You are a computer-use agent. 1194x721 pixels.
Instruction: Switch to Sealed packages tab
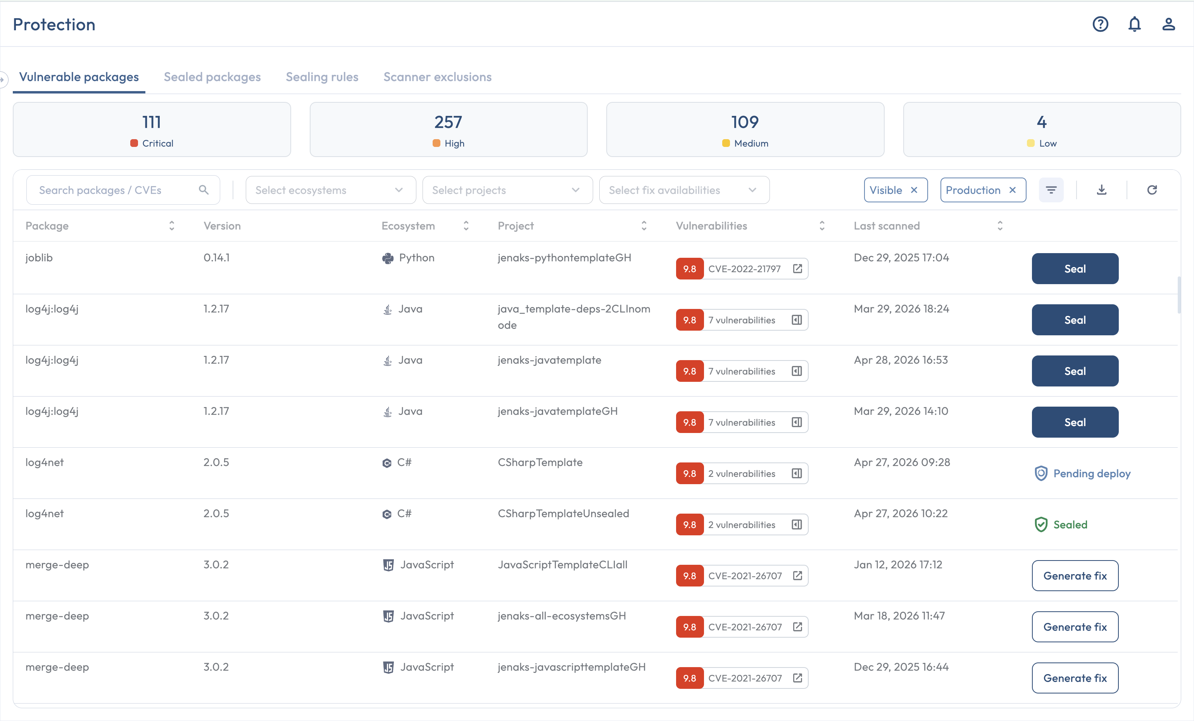pyautogui.click(x=212, y=77)
